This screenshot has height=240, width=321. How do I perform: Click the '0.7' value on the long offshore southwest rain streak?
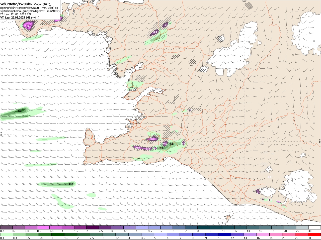[71, 184]
